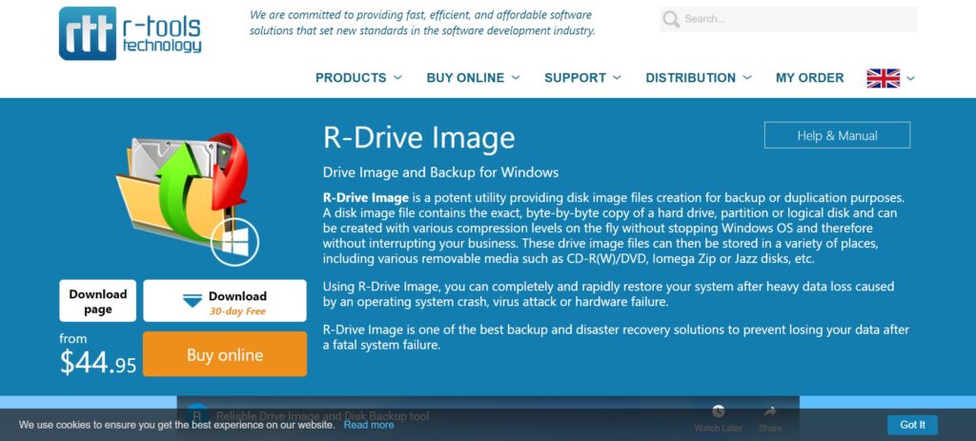Click the video channel avatar icon

coord(197,415)
